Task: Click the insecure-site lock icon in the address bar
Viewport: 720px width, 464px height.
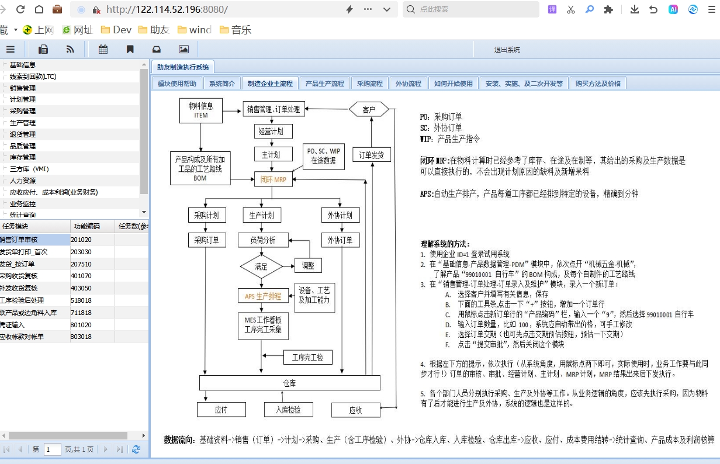Action: click(x=96, y=10)
